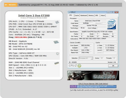Click the green validated checkmark badge
This screenshot has height=98, width=126.
tap(79, 66)
